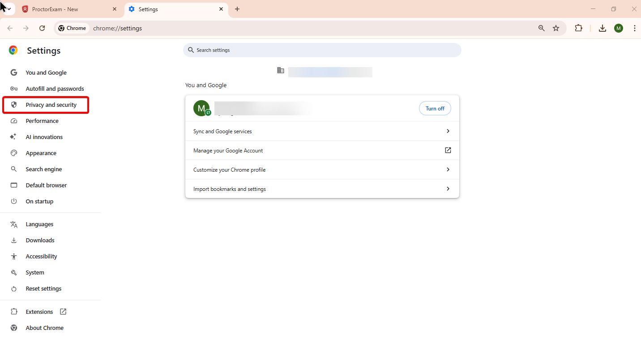Image resolution: width=641 pixels, height=363 pixels.
Task: Open Accessibility settings
Action: point(41,256)
